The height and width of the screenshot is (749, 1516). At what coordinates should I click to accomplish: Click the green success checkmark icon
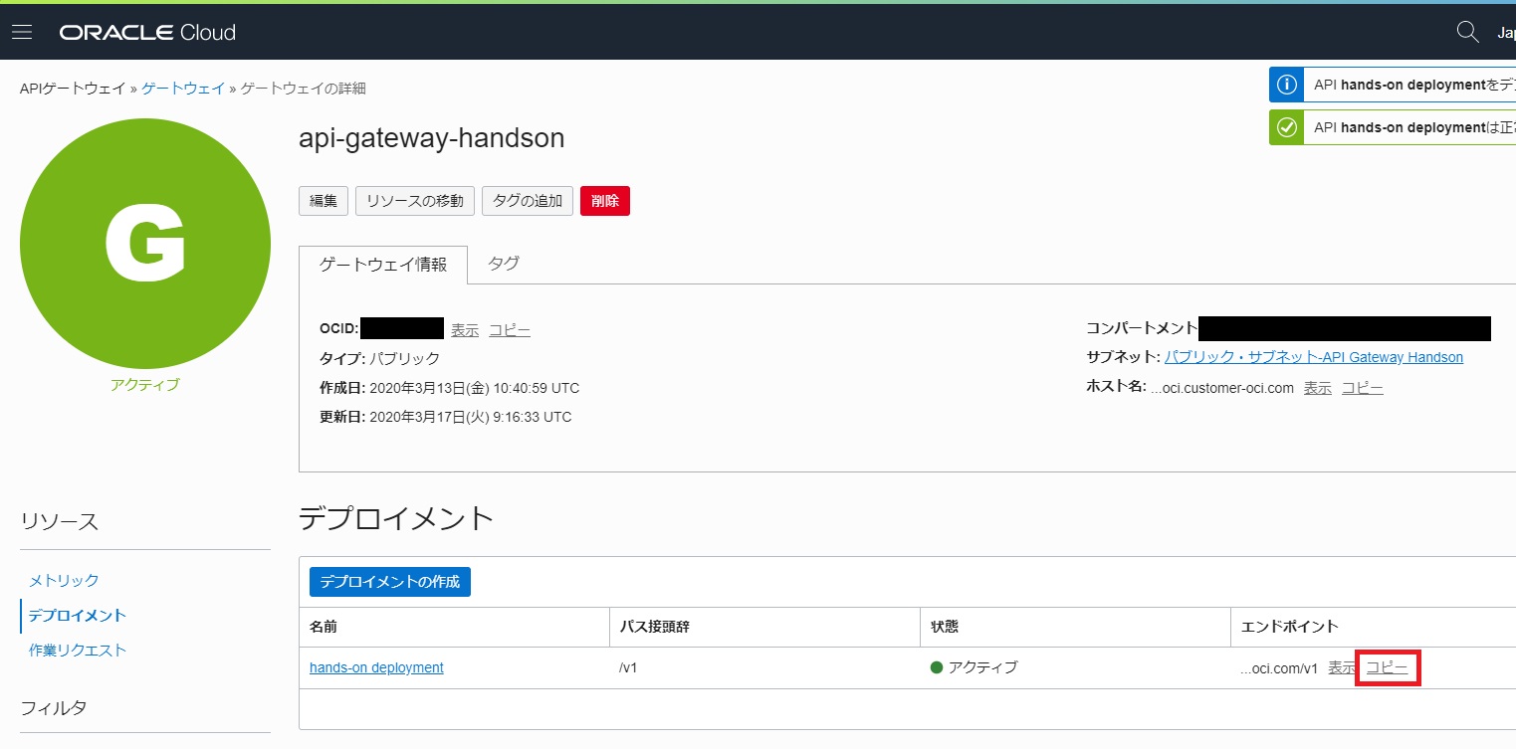tap(1286, 127)
